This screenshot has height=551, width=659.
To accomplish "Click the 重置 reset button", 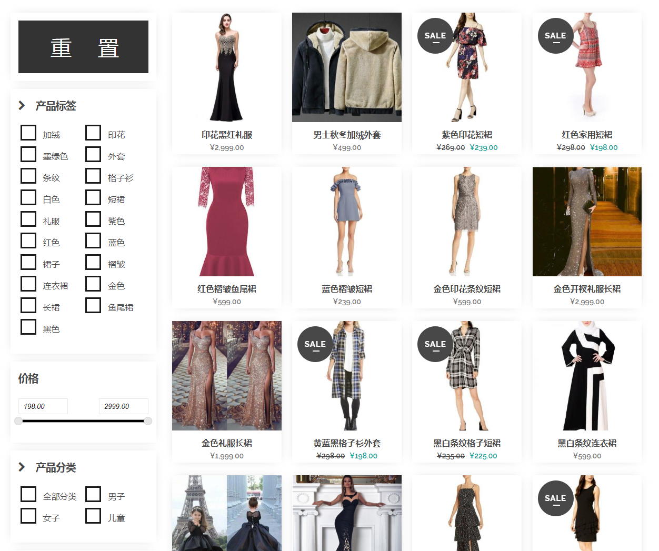I will 83,47.
